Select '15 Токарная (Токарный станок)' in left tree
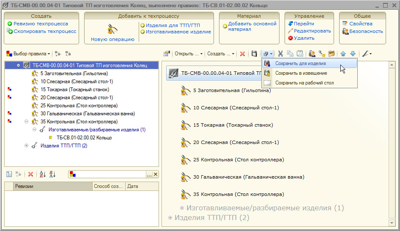The height and width of the screenshot is (231, 400). pos(74,90)
